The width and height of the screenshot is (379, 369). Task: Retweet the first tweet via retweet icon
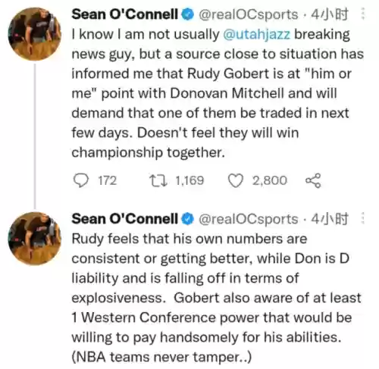click(158, 180)
